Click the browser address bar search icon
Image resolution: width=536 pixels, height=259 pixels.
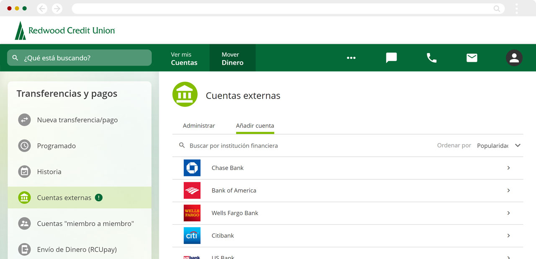click(x=497, y=8)
